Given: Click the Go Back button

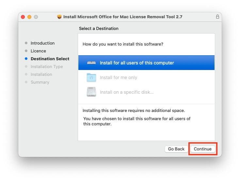Looking at the screenshot, I should coord(176,149).
